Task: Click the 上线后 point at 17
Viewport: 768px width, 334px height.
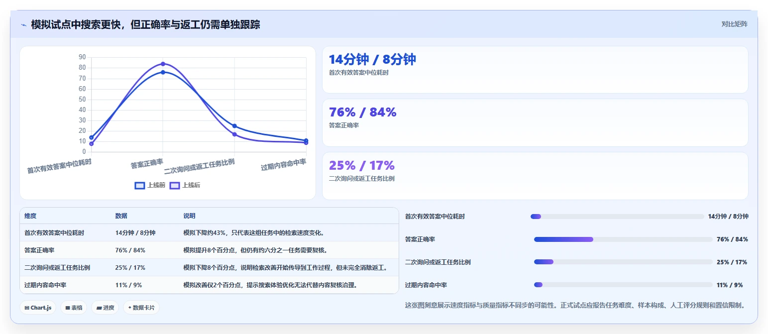Action: [x=234, y=134]
